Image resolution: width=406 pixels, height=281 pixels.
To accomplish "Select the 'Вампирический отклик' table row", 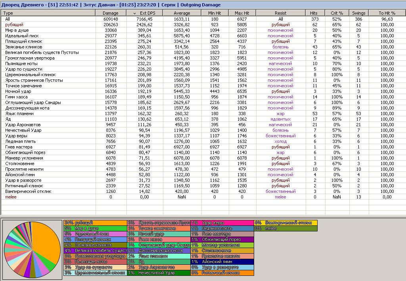I will tap(203, 191).
